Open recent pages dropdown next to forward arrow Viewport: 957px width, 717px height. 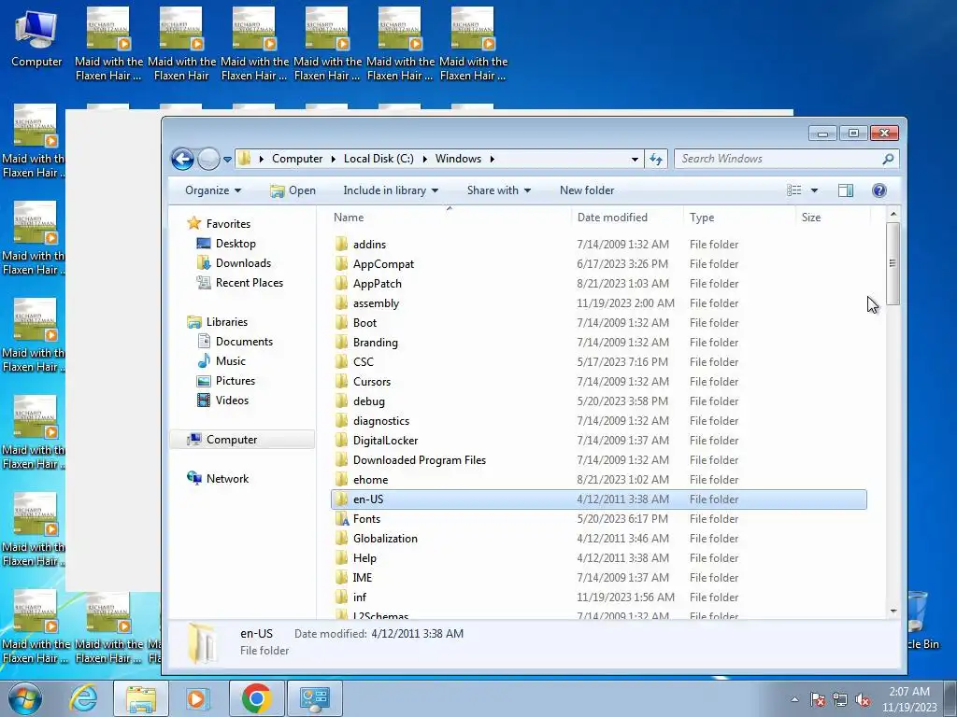point(227,159)
